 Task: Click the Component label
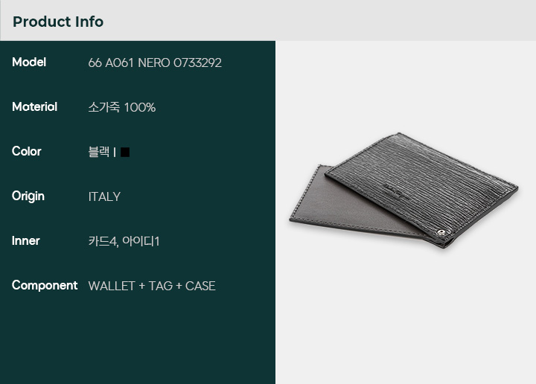point(45,286)
